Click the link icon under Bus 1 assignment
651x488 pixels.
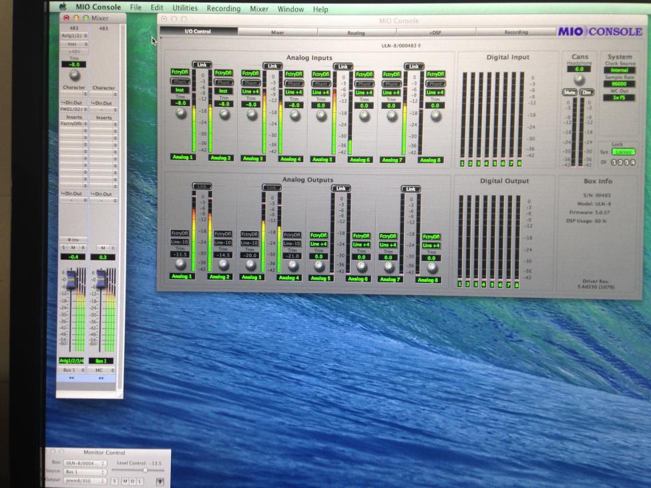[x=71, y=378]
